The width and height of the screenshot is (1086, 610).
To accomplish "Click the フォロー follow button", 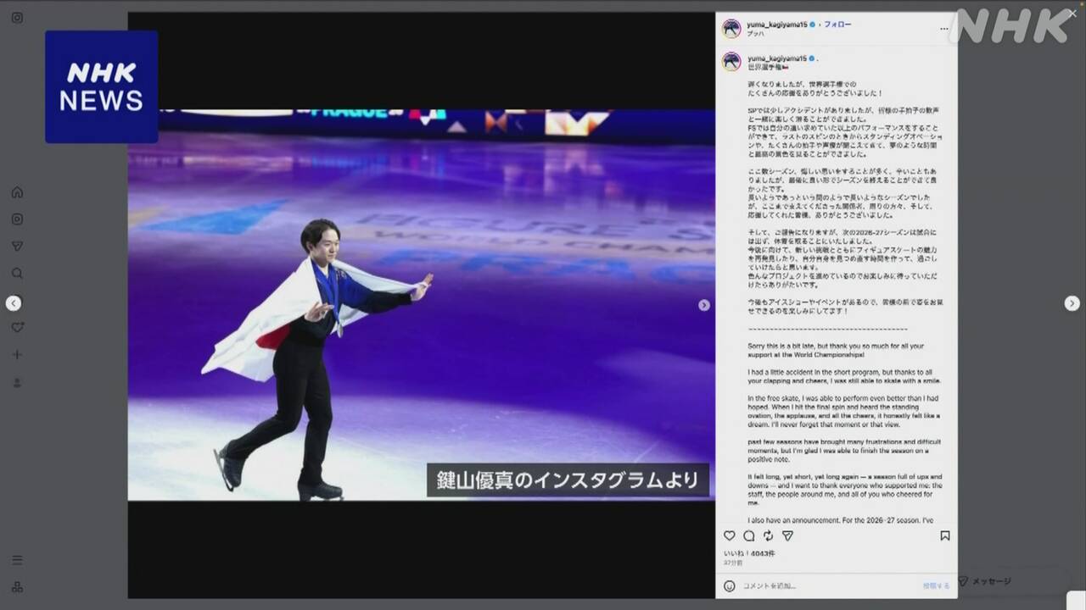I will point(837,25).
